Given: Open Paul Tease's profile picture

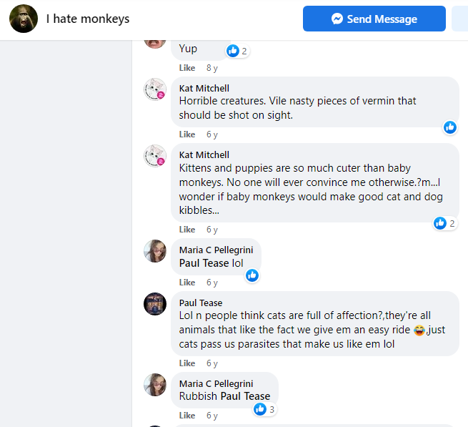Looking at the screenshot, I should (155, 304).
